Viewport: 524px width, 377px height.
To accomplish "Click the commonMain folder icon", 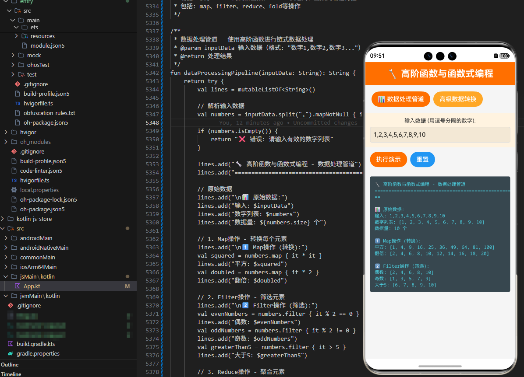I will [14, 257].
